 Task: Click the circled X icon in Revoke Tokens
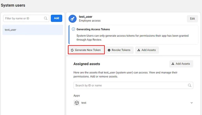[109, 50]
